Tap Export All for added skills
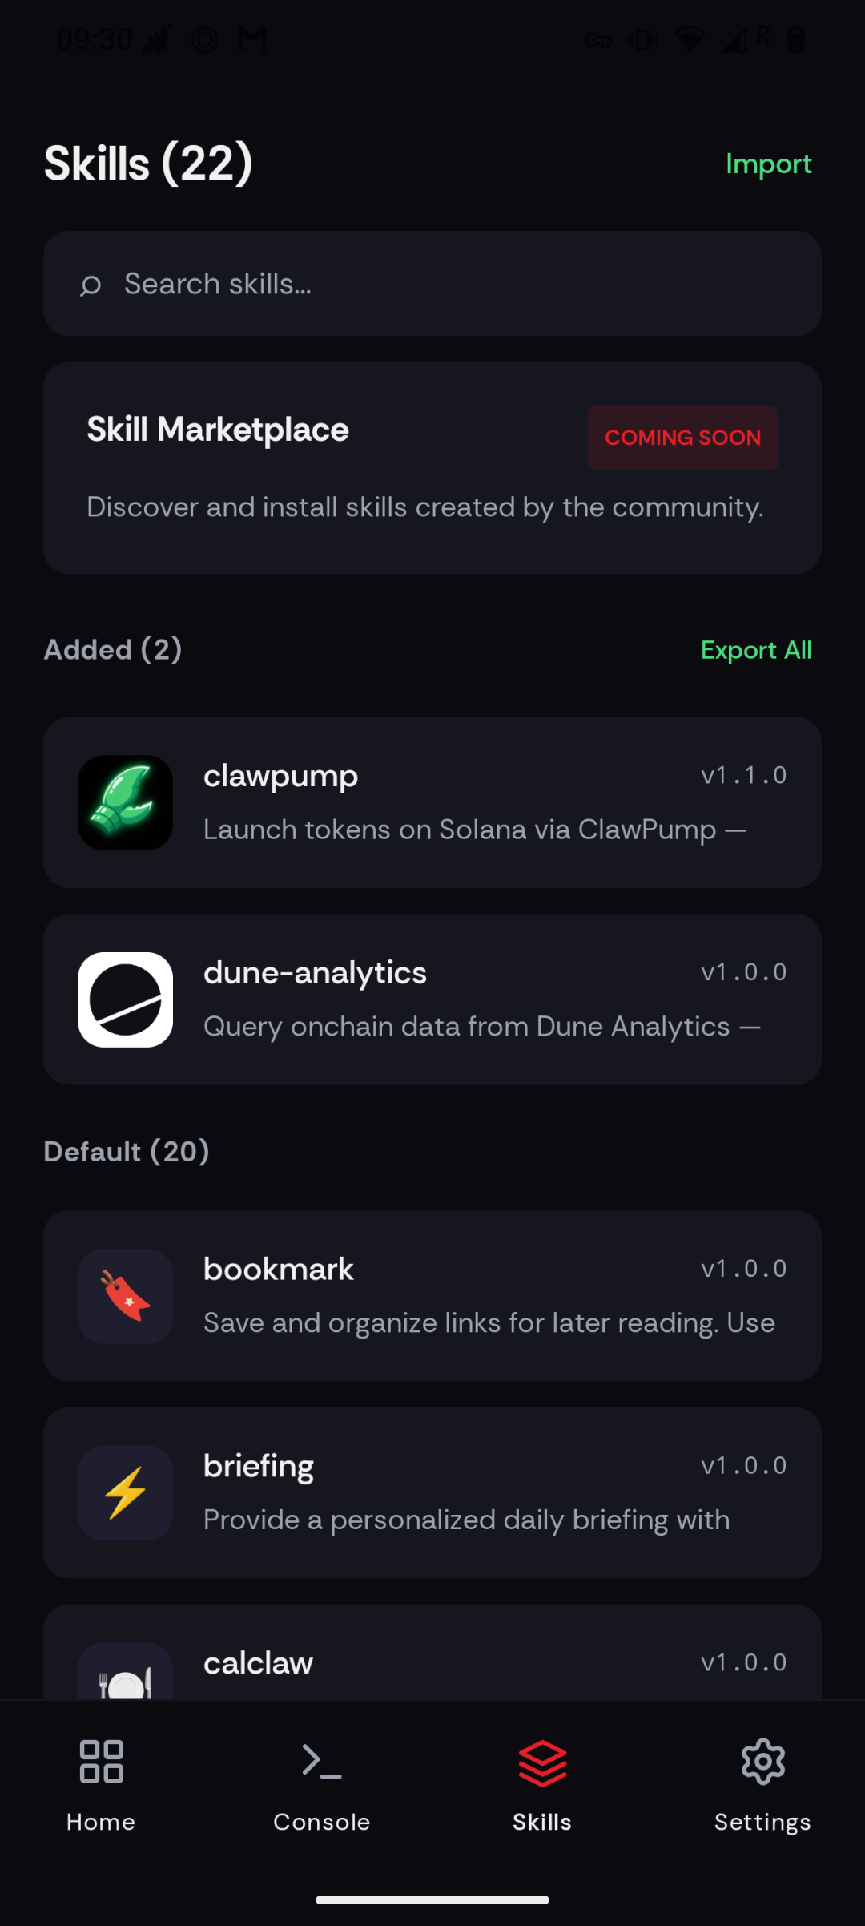This screenshot has height=1926, width=865. [x=756, y=650]
